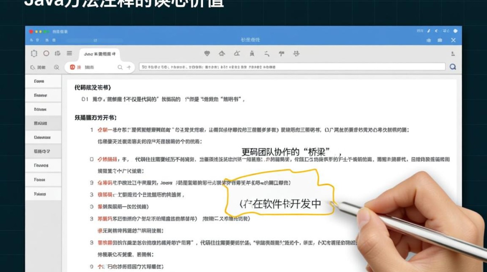Click the home icon in the toolbar
Screen dimensions: 487x272
[x=222, y=53]
